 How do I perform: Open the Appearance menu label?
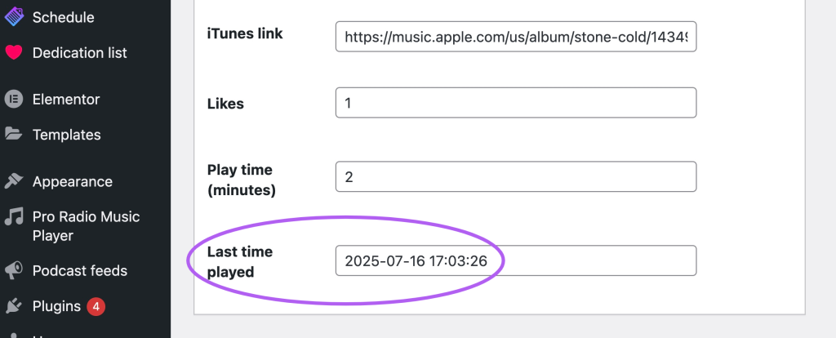click(x=73, y=181)
